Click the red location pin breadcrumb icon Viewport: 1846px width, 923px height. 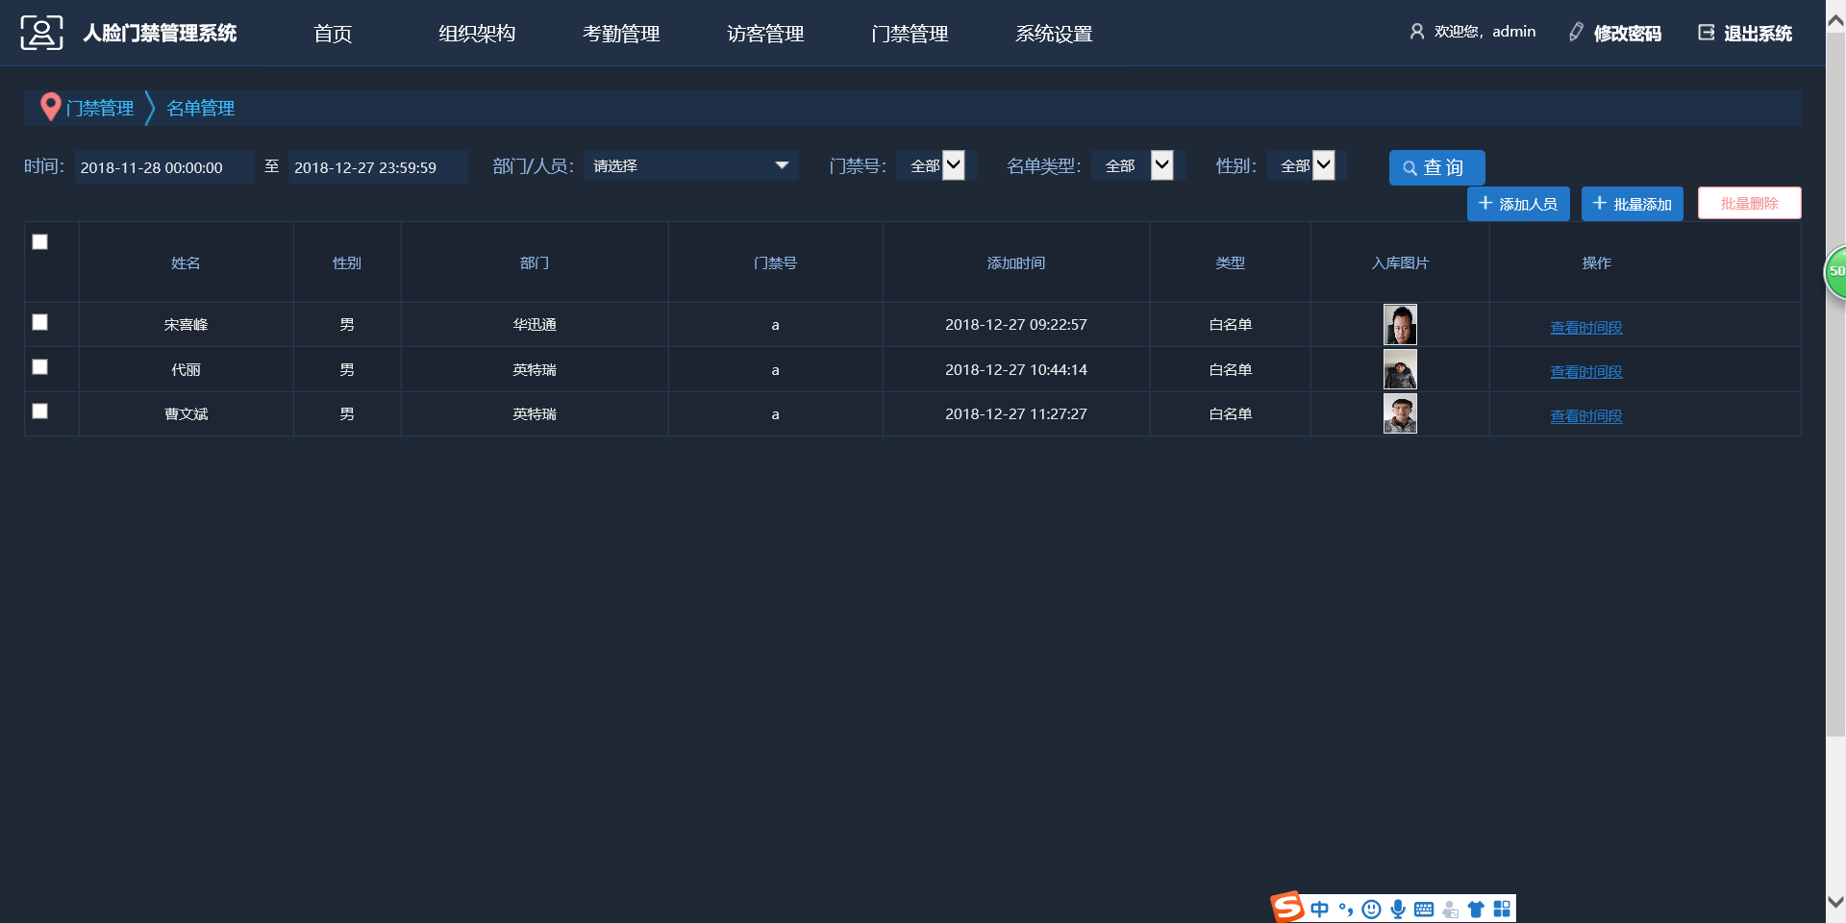pyautogui.click(x=50, y=107)
